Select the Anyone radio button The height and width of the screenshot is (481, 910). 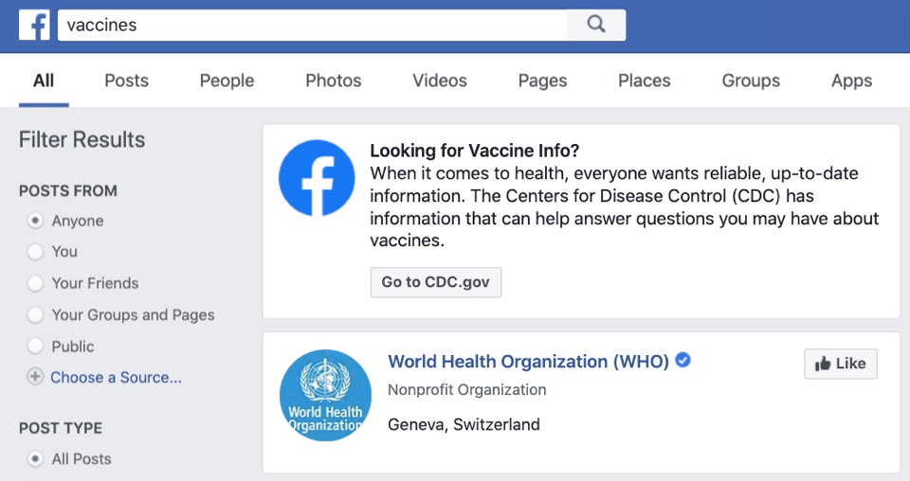[35, 221]
